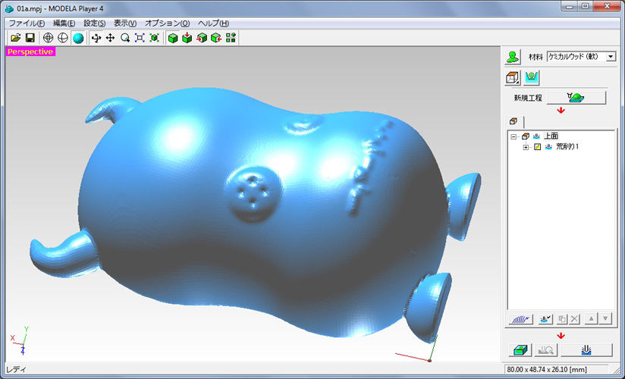Select the pan/move view tool
Image resolution: width=625 pixels, height=379 pixels.
110,38
